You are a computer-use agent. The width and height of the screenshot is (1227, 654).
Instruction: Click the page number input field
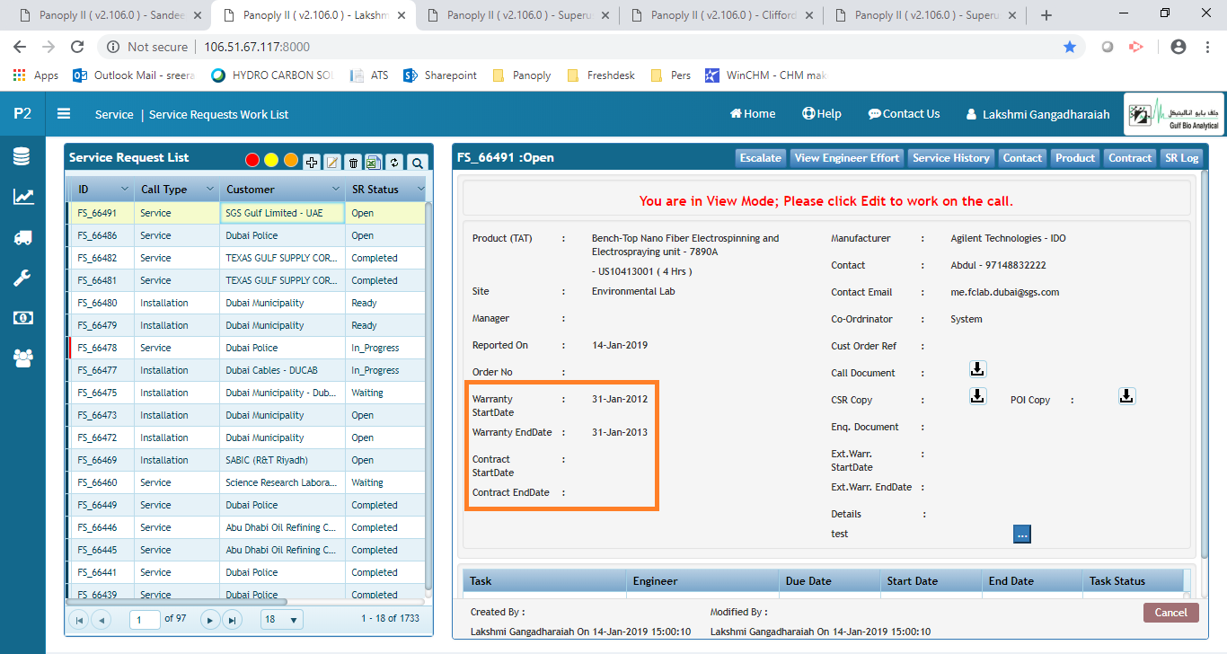pos(145,619)
